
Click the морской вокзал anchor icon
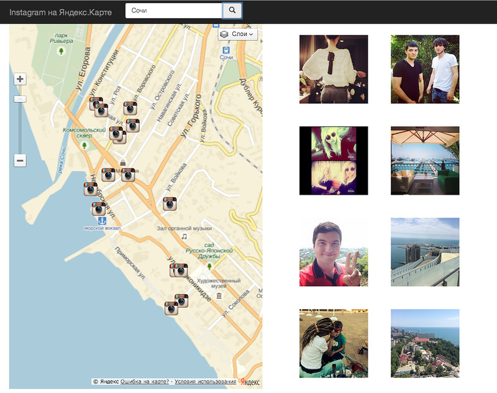click(x=103, y=221)
